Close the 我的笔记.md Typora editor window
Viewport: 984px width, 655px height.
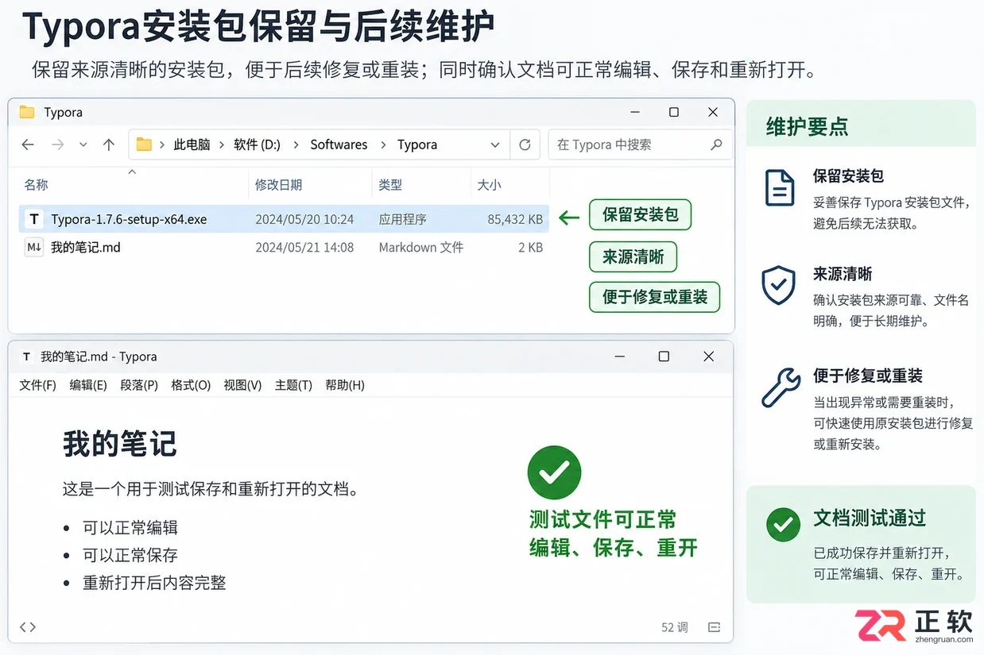point(709,356)
